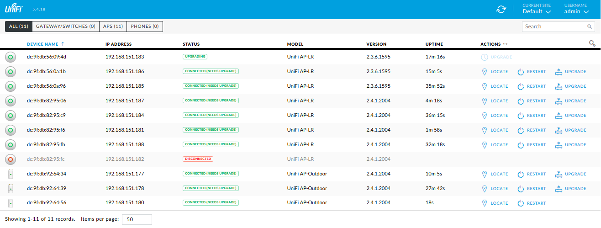Viewport: 601px width, 228px height.
Task: Click the Upgrading status badge
Action: [x=195, y=57]
